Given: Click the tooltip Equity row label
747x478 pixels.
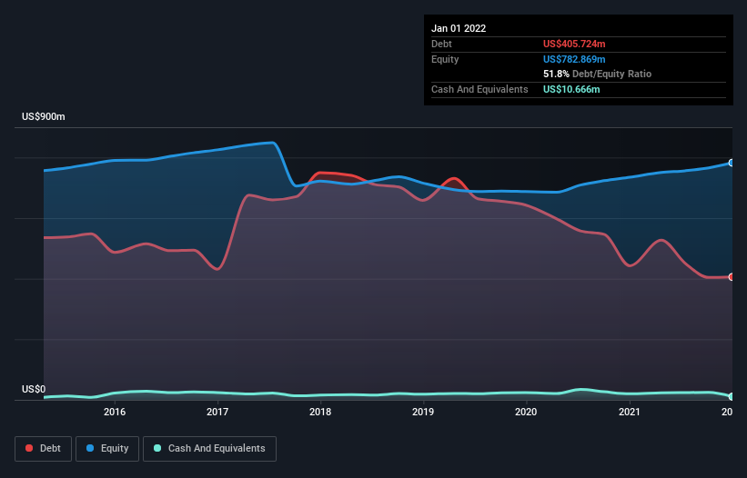Looking at the screenshot, I should click(x=445, y=59).
